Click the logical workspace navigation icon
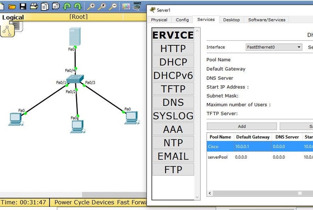The width and height of the screenshot is (313, 210). (7, 30)
